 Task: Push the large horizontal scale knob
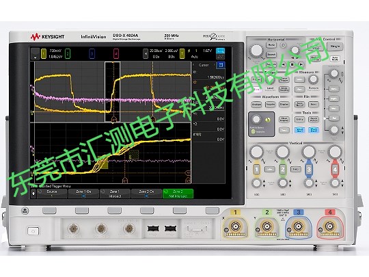[x=256, y=51]
